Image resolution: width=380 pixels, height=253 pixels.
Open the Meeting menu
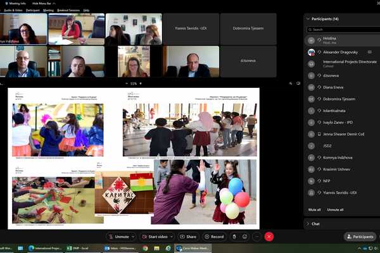pos(48,10)
